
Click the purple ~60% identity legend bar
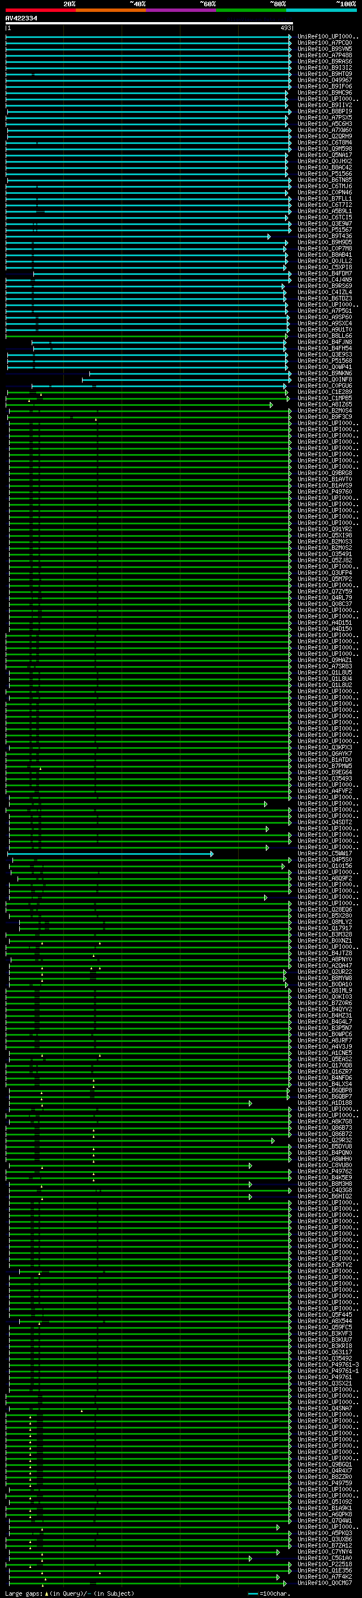[x=182, y=10]
